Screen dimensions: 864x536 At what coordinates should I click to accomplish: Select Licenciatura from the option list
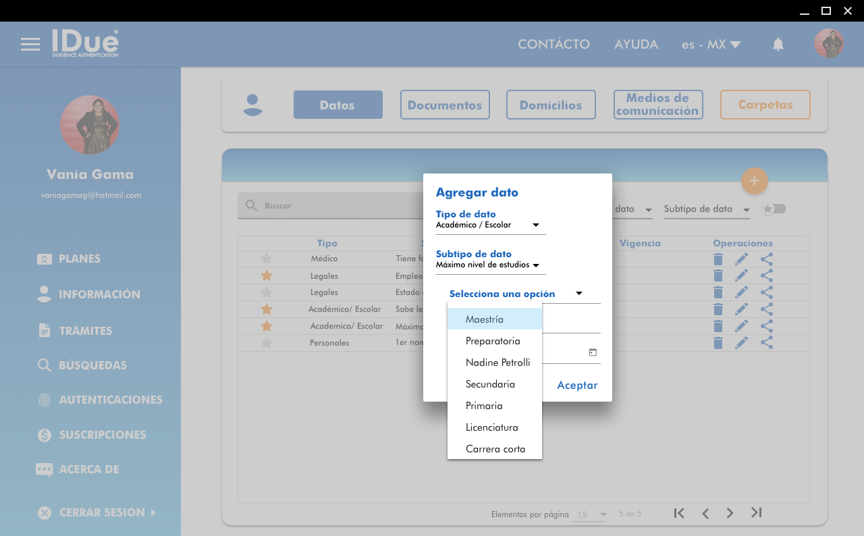click(x=492, y=427)
